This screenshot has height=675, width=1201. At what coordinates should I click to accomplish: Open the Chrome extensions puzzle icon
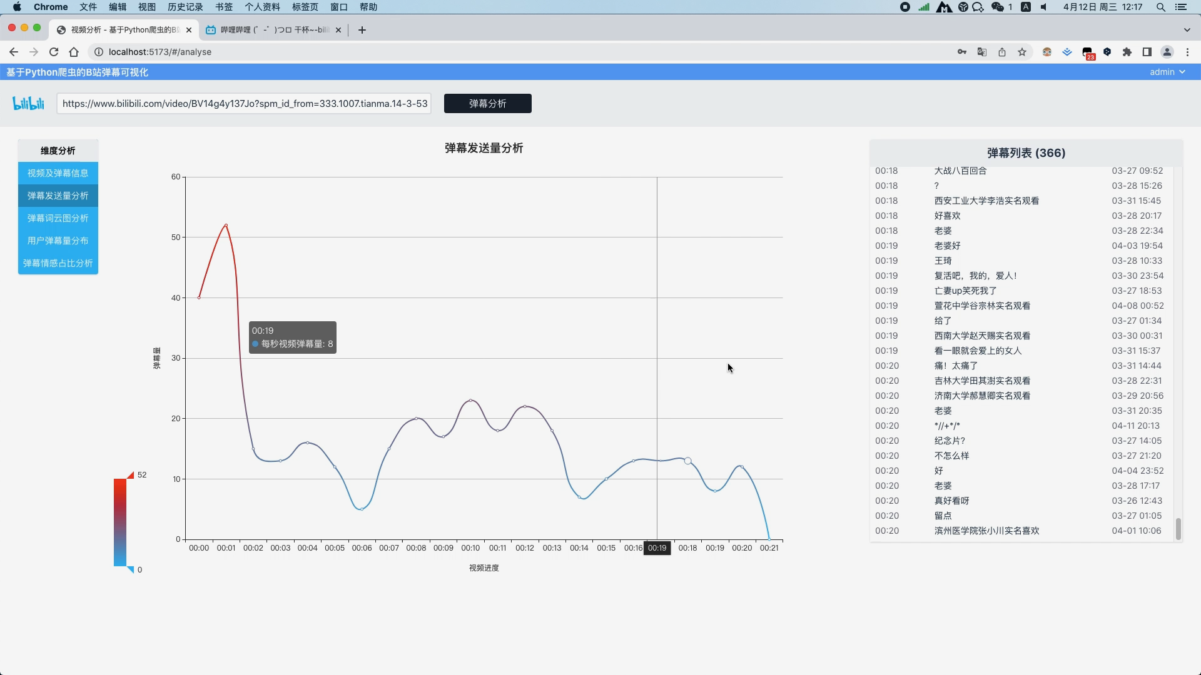[1127, 52]
